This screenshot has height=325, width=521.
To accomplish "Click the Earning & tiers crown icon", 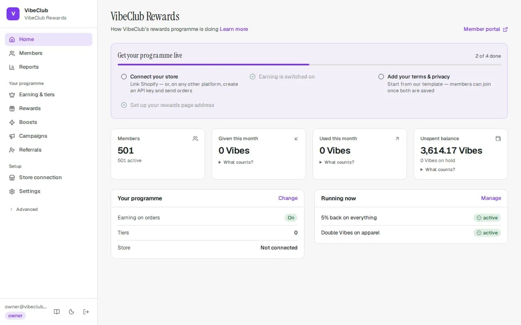I will (x=12, y=95).
